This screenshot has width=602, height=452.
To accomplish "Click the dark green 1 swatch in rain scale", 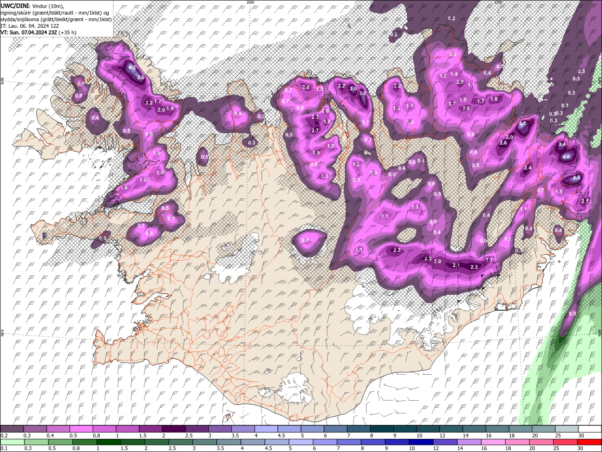I will (108, 442).
